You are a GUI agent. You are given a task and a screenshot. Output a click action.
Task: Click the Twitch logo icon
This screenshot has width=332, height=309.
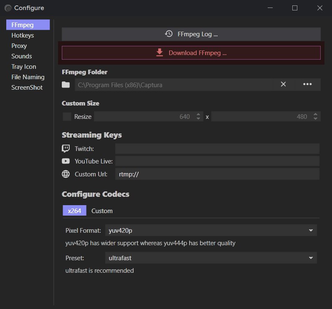pyautogui.click(x=66, y=148)
